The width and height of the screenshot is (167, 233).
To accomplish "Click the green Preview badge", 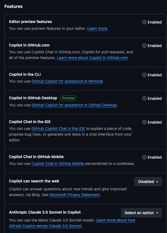I will tap(68, 98).
